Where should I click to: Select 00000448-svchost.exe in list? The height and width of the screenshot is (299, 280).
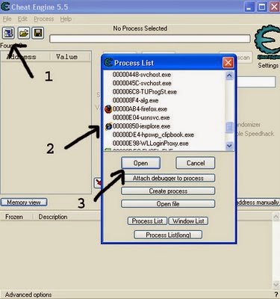(142, 75)
